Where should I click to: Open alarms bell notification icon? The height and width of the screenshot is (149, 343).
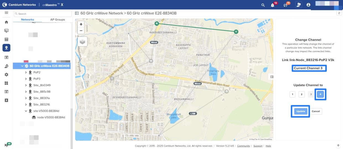tap(273, 5)
